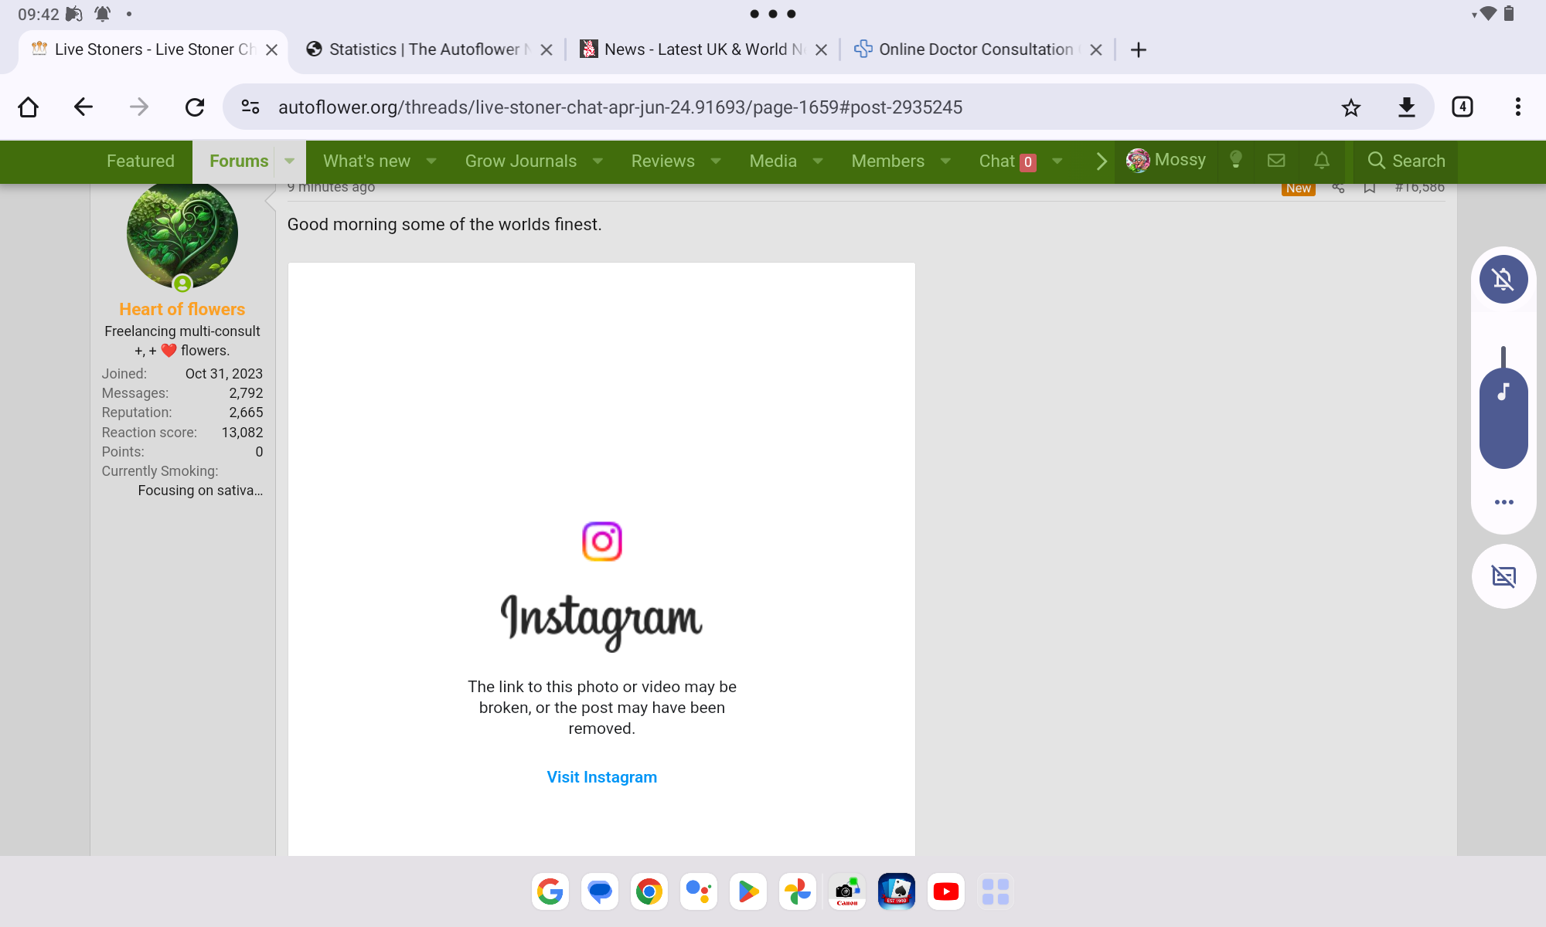Open the conversations envelope icon

click(1276, 160)
